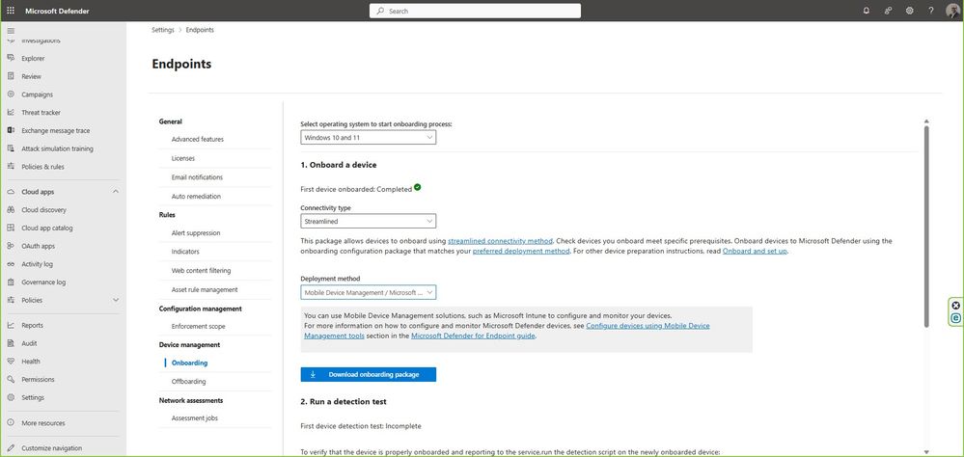Viewport: 964px width, 457px height.
Task: Follow the streamlined connectivity method link
Action: click(x=500, y=241)
